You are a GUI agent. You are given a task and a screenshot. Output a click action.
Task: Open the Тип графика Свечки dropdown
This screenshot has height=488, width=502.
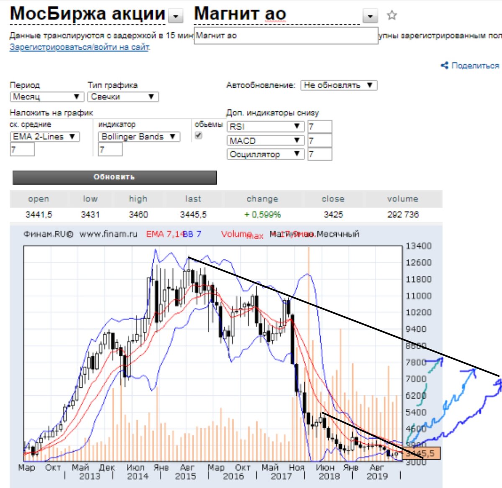[x=123, y=97]
